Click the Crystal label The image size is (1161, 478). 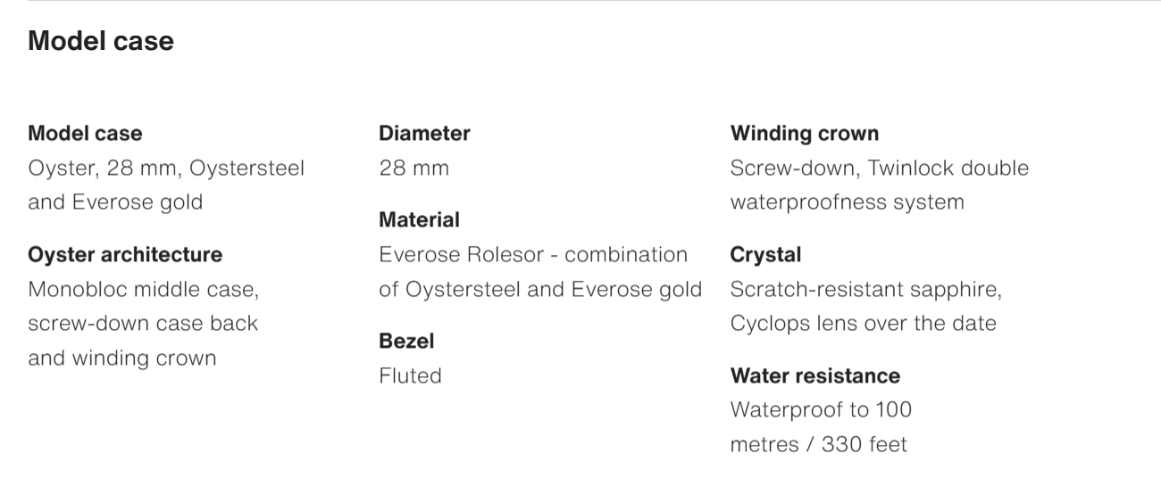tap(765, 255)
